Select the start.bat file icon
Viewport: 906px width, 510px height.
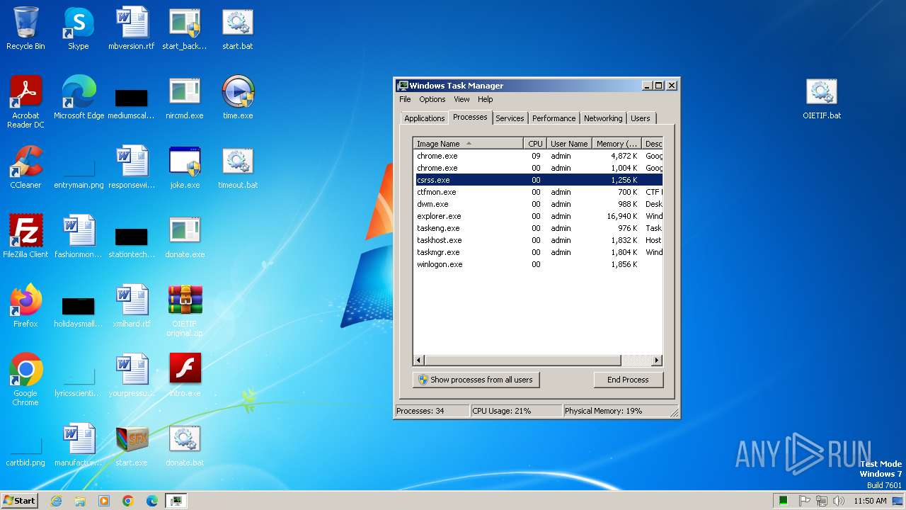coord(238,28)
